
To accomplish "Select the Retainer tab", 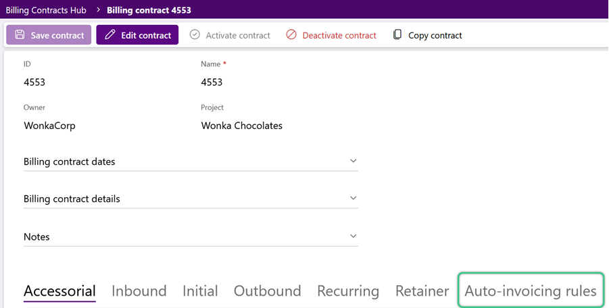I will click(422, 291).
